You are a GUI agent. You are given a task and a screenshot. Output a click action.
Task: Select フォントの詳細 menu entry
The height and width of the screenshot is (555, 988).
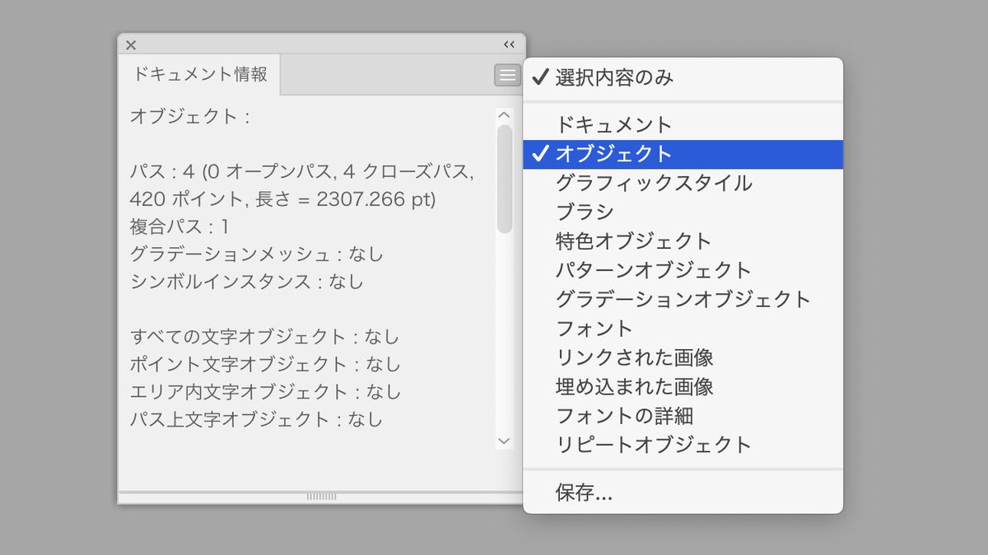tap(683, 416)
